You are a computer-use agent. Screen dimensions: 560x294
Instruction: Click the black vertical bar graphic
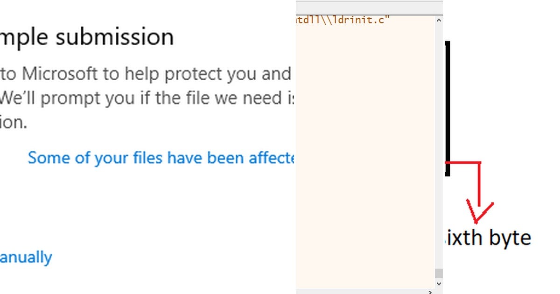[x=448, y=107]
